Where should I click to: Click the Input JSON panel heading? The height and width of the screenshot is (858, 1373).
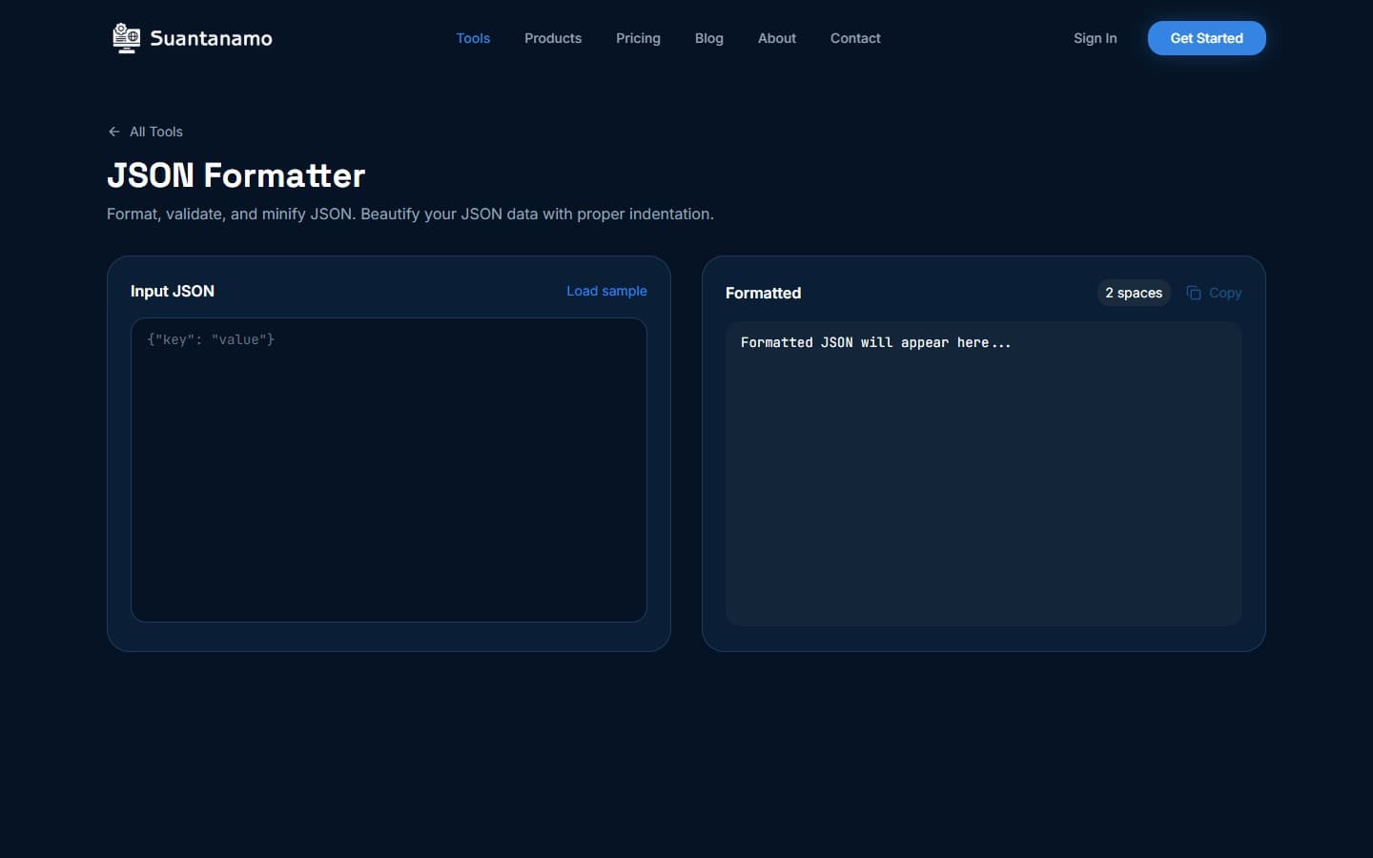click(x=173, y=291)
